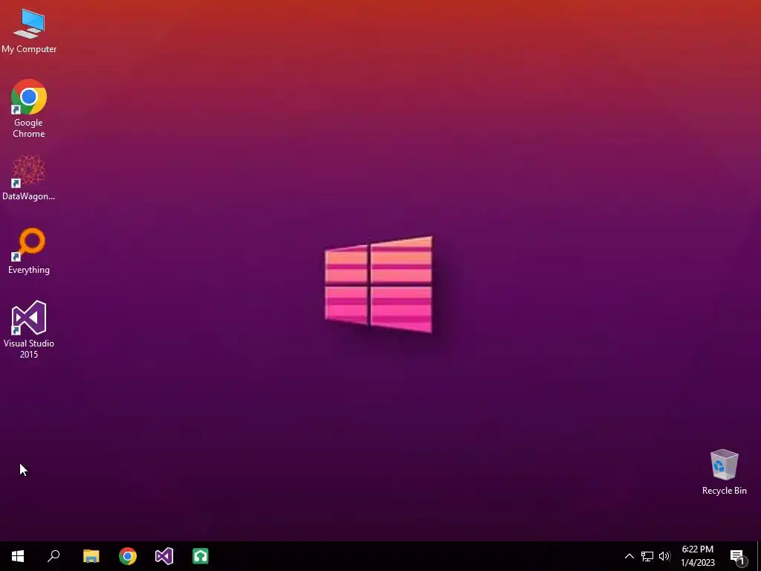
Task: Select the Everything search desktop shortcut
Action: tap(29, 251)
